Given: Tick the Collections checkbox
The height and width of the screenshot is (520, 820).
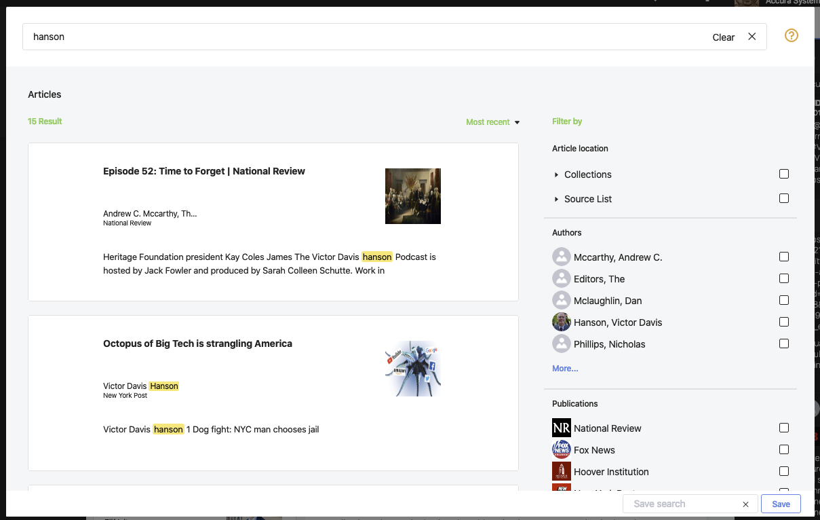Looking at the screenshot, I should click(x=784, y=174).
